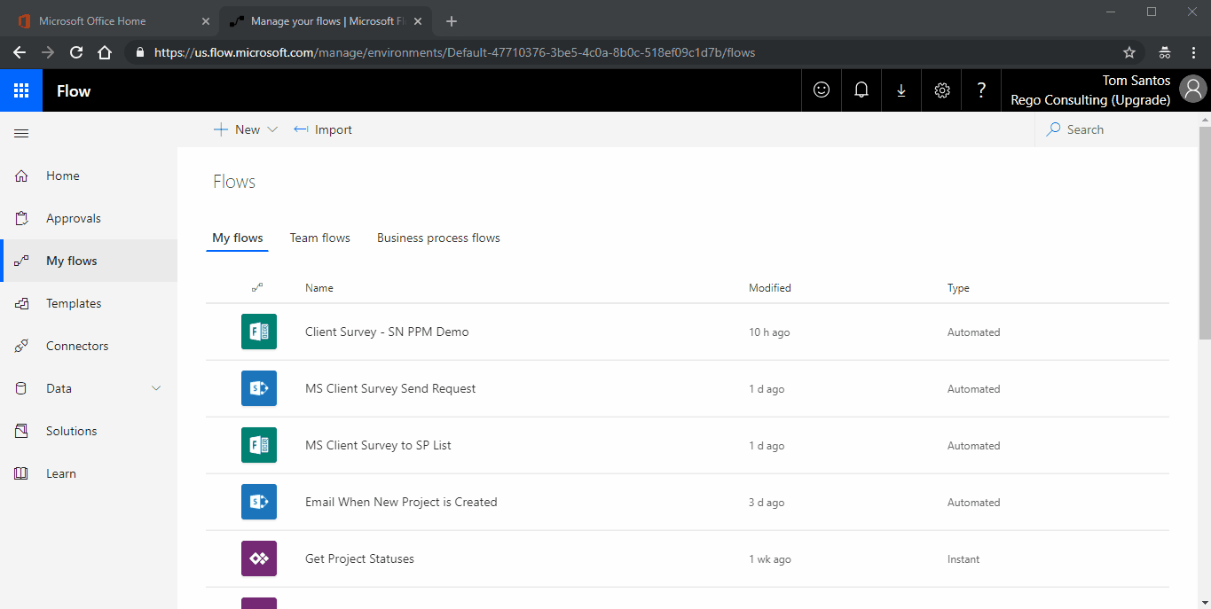Sort by the Modified column header
1211x609 pixels.
(770, 288)
